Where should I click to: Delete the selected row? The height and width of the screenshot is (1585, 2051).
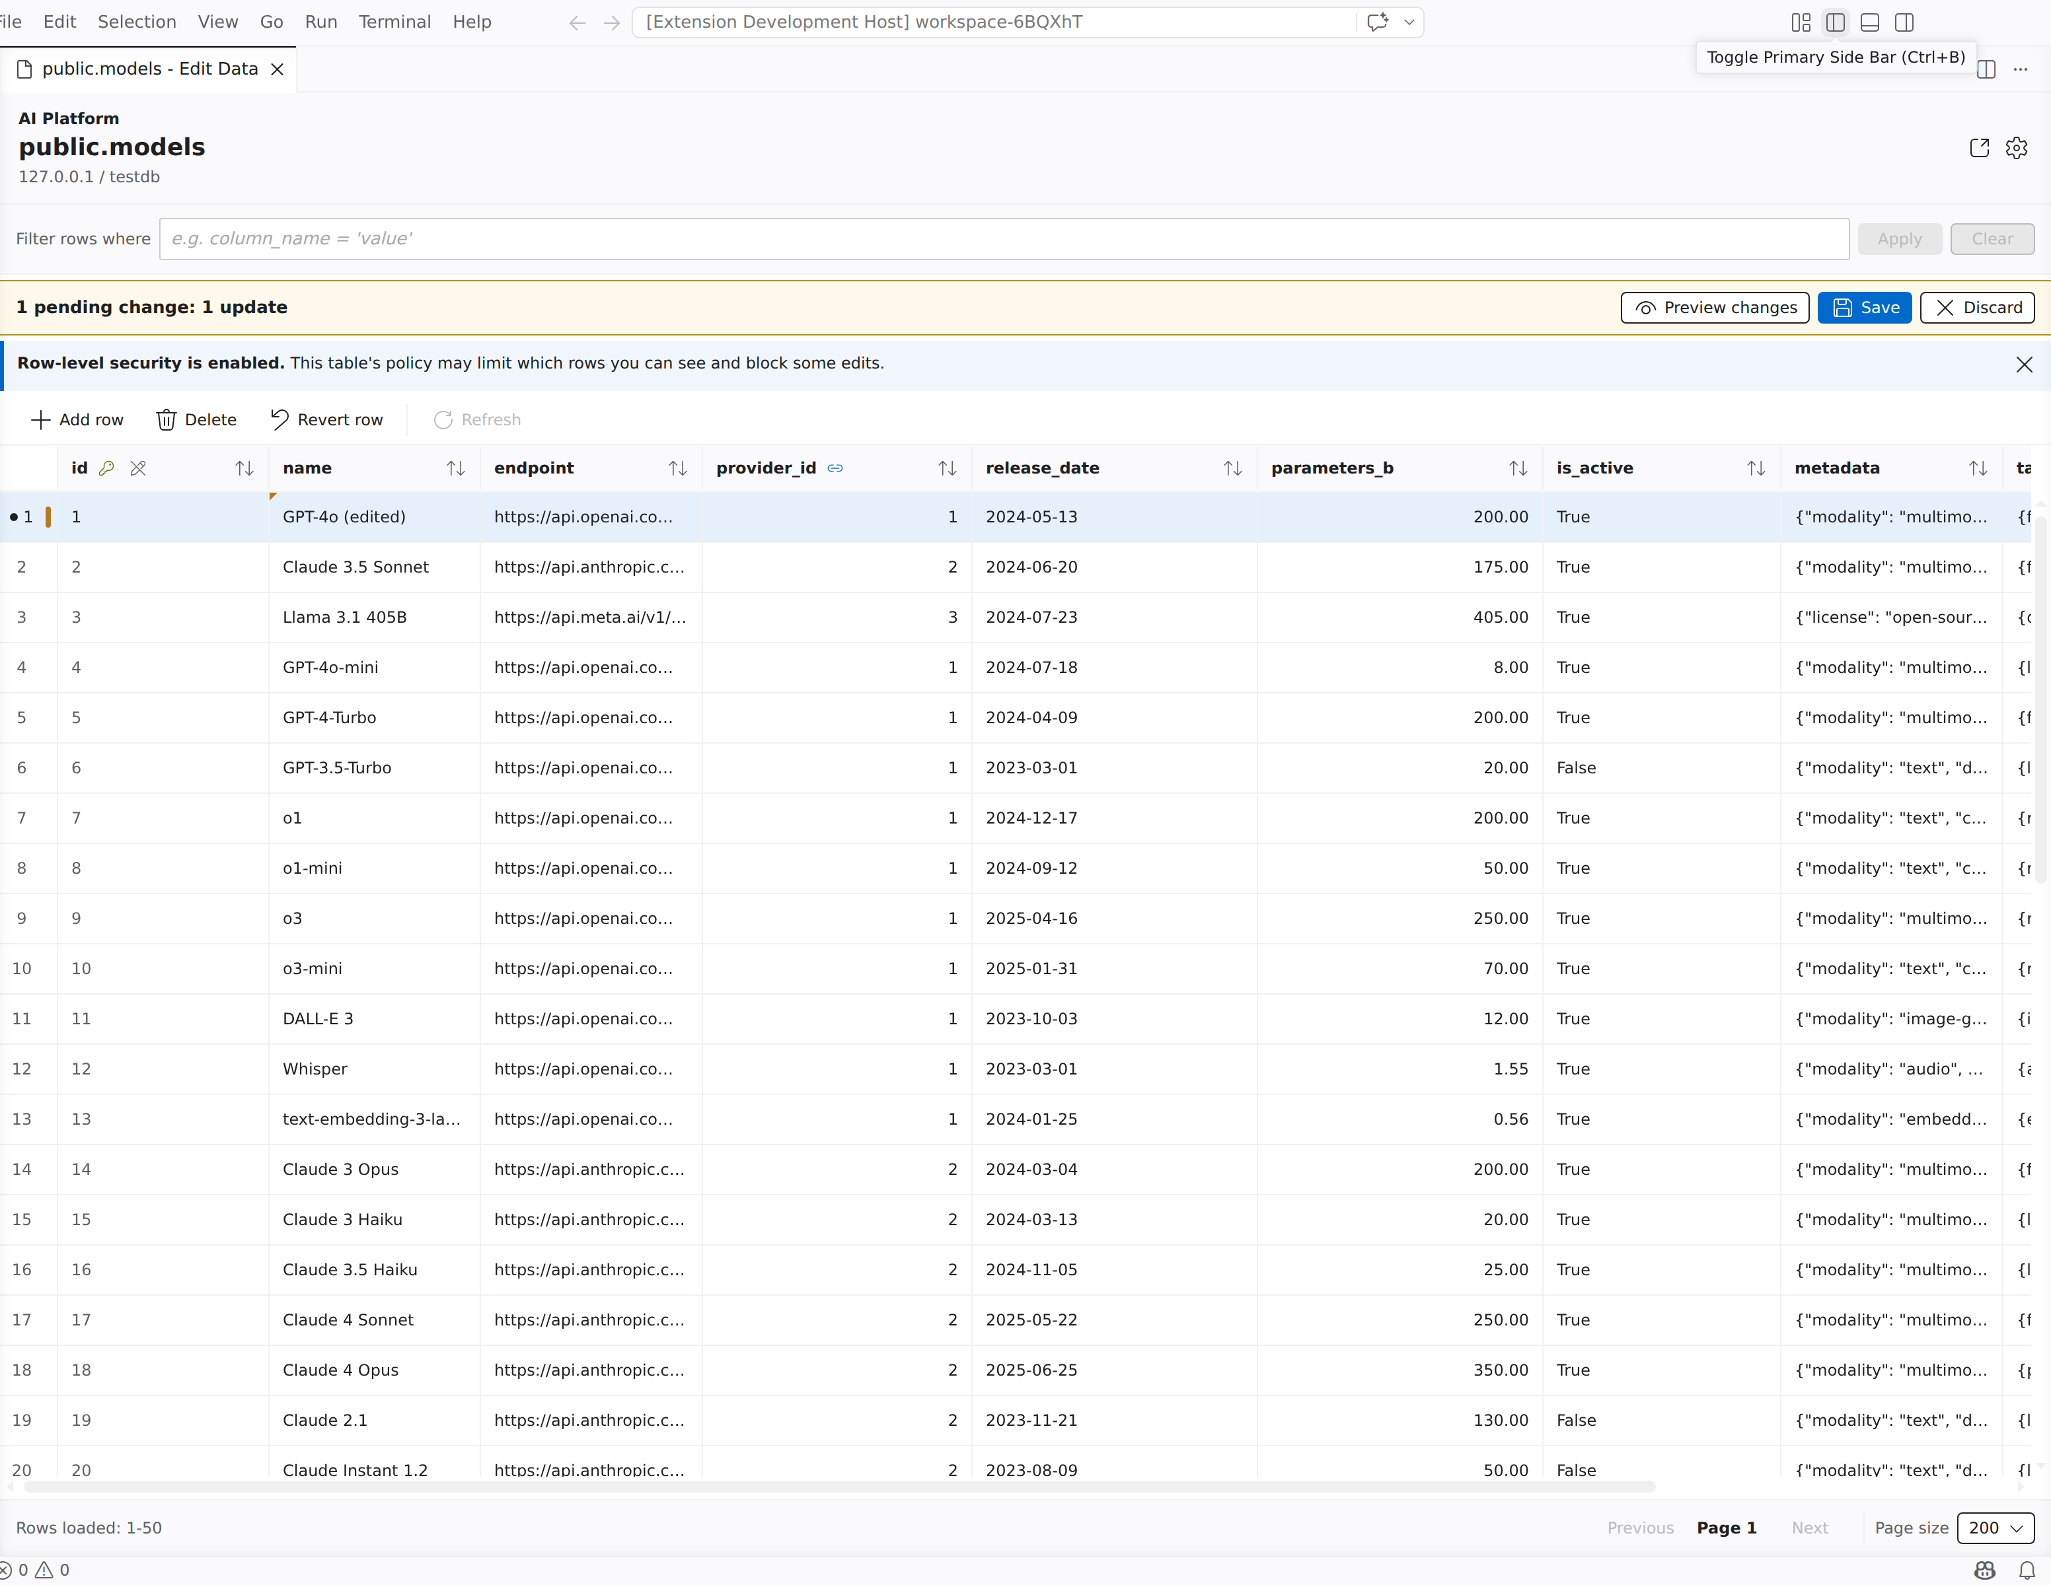coord(196,419)
